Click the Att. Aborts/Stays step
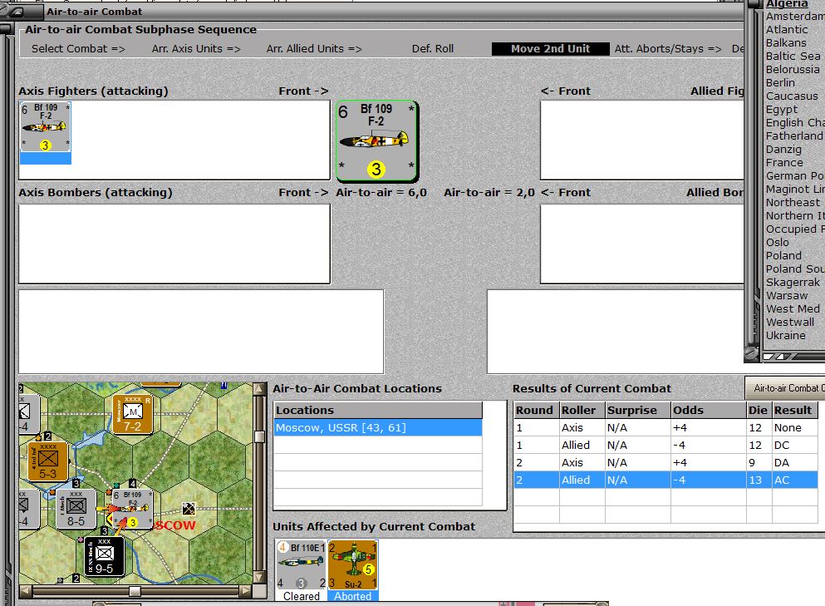This screenshot has width=825, height=606. (x=668, y=48)
